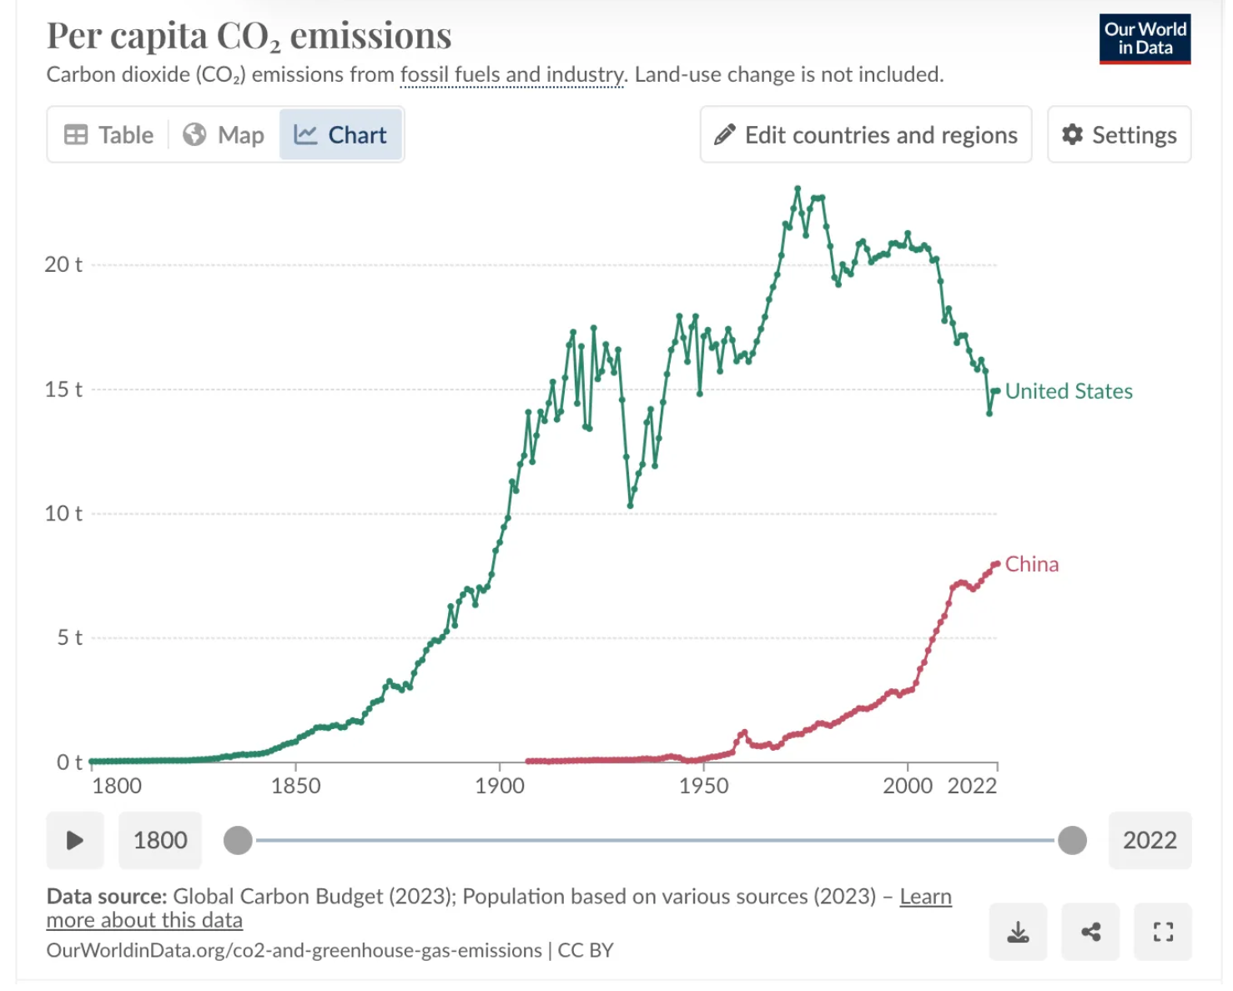Click the China line label
1233x991 pixels.
(1032, 565)
